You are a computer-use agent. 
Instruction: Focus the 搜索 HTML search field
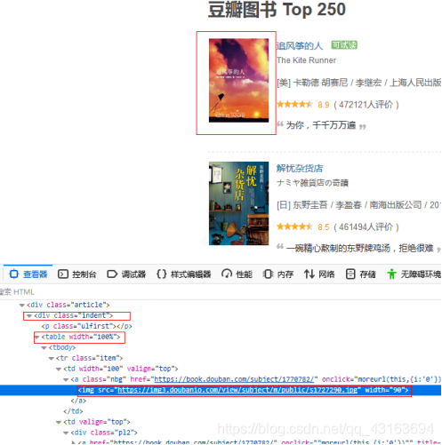[x=221, y=292]
